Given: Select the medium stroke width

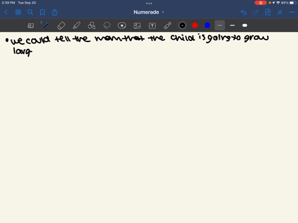Looking at the screenshot, I should click(232, 25).
